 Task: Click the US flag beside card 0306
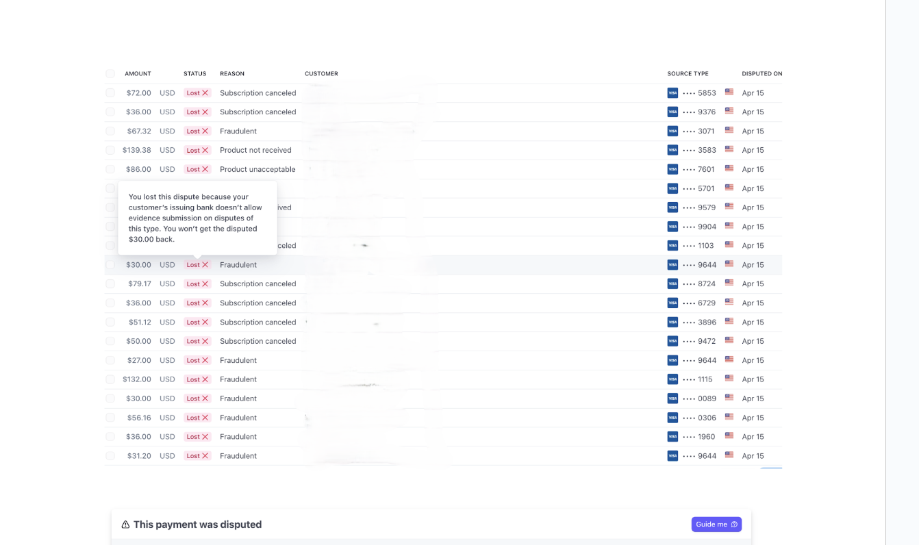[x=729, y=417]
